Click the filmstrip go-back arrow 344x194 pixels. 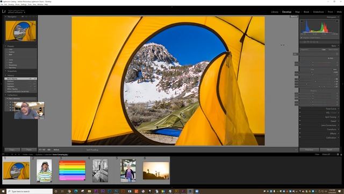point(16,155)
